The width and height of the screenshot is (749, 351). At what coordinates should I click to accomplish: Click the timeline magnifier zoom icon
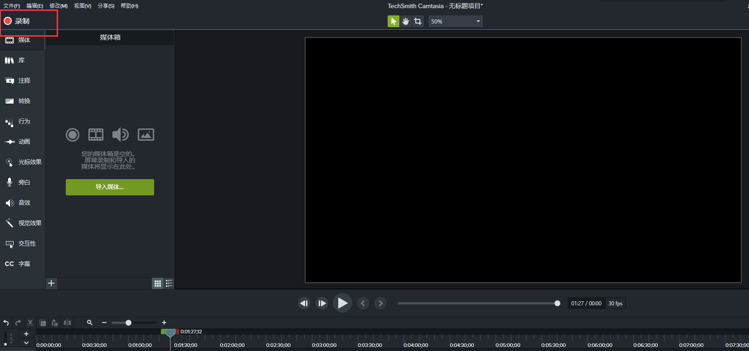(90, 323)
